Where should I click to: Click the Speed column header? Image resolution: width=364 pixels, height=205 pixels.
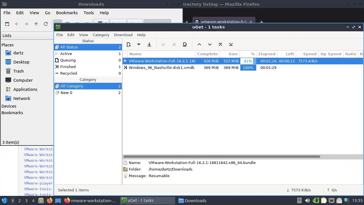307,54
